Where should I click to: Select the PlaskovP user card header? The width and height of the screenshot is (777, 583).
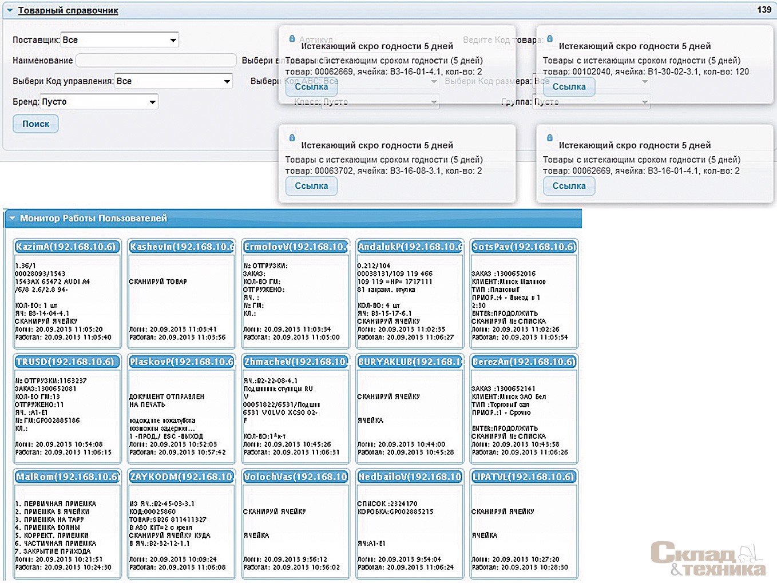point(181,362)
